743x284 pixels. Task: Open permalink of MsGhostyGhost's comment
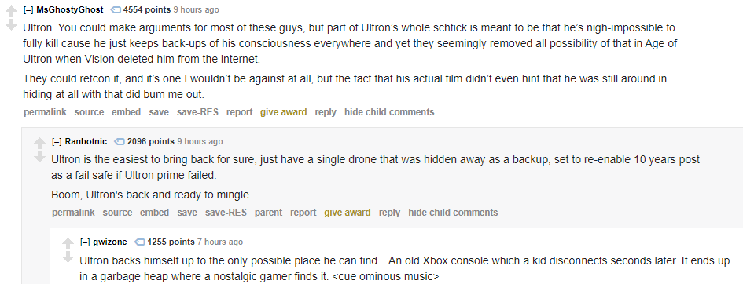point(45,112)
